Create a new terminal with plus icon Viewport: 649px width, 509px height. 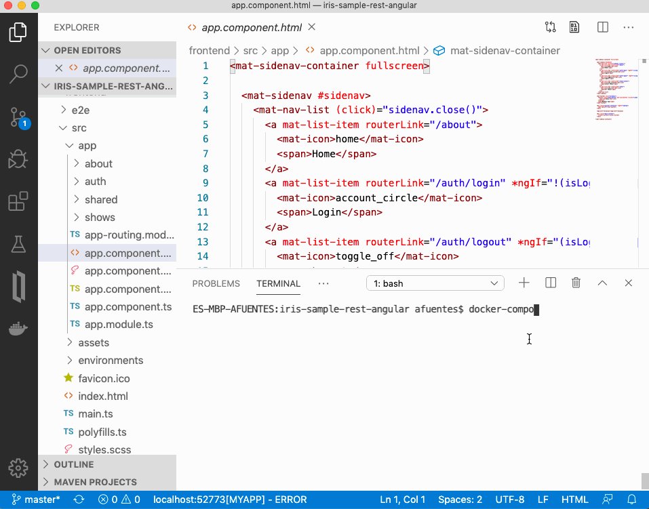click(x=524, y=283)
